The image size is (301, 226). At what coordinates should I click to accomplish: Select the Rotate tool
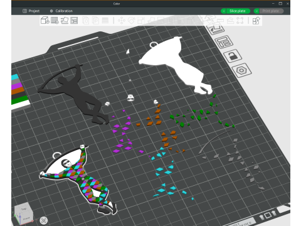(131, 21)
